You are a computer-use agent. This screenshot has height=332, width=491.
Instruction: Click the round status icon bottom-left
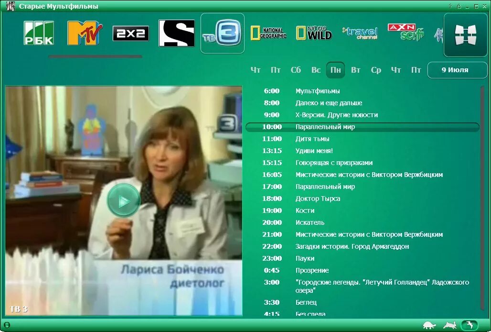point(7,325)
